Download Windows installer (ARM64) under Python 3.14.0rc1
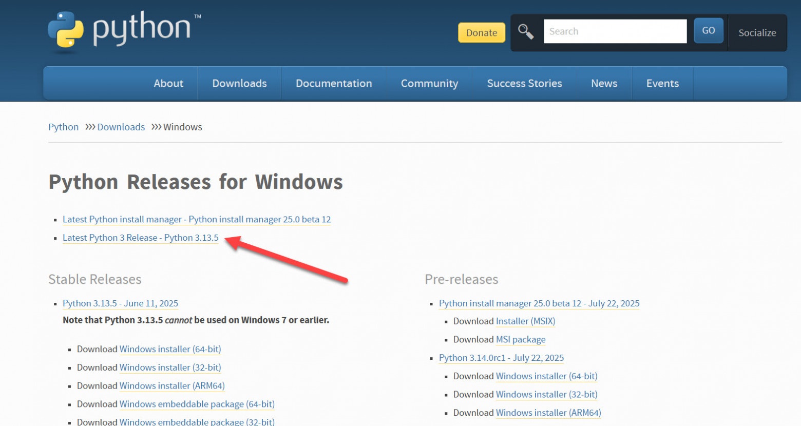Image resolution: width=801 pixels, height=426 pixels. coord(548,413)
